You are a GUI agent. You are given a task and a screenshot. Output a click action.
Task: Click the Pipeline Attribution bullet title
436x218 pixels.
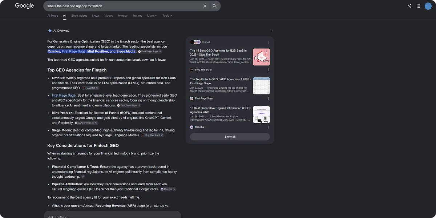click(x=68, y=184)
